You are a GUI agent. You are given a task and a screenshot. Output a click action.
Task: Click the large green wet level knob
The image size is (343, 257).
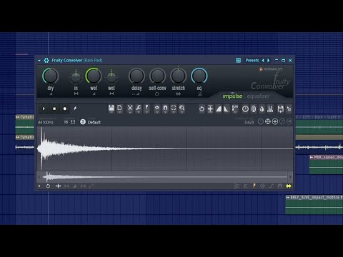(x=94, y=76)
